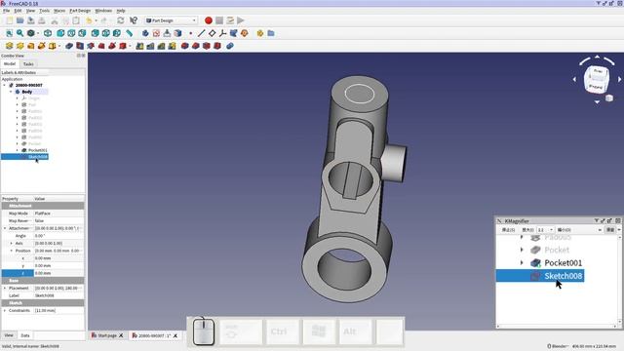Image resolution: width=624 pixels, height=351 pixels.
Task: Click the Create Body icon
Action: (x=145, y=33)
